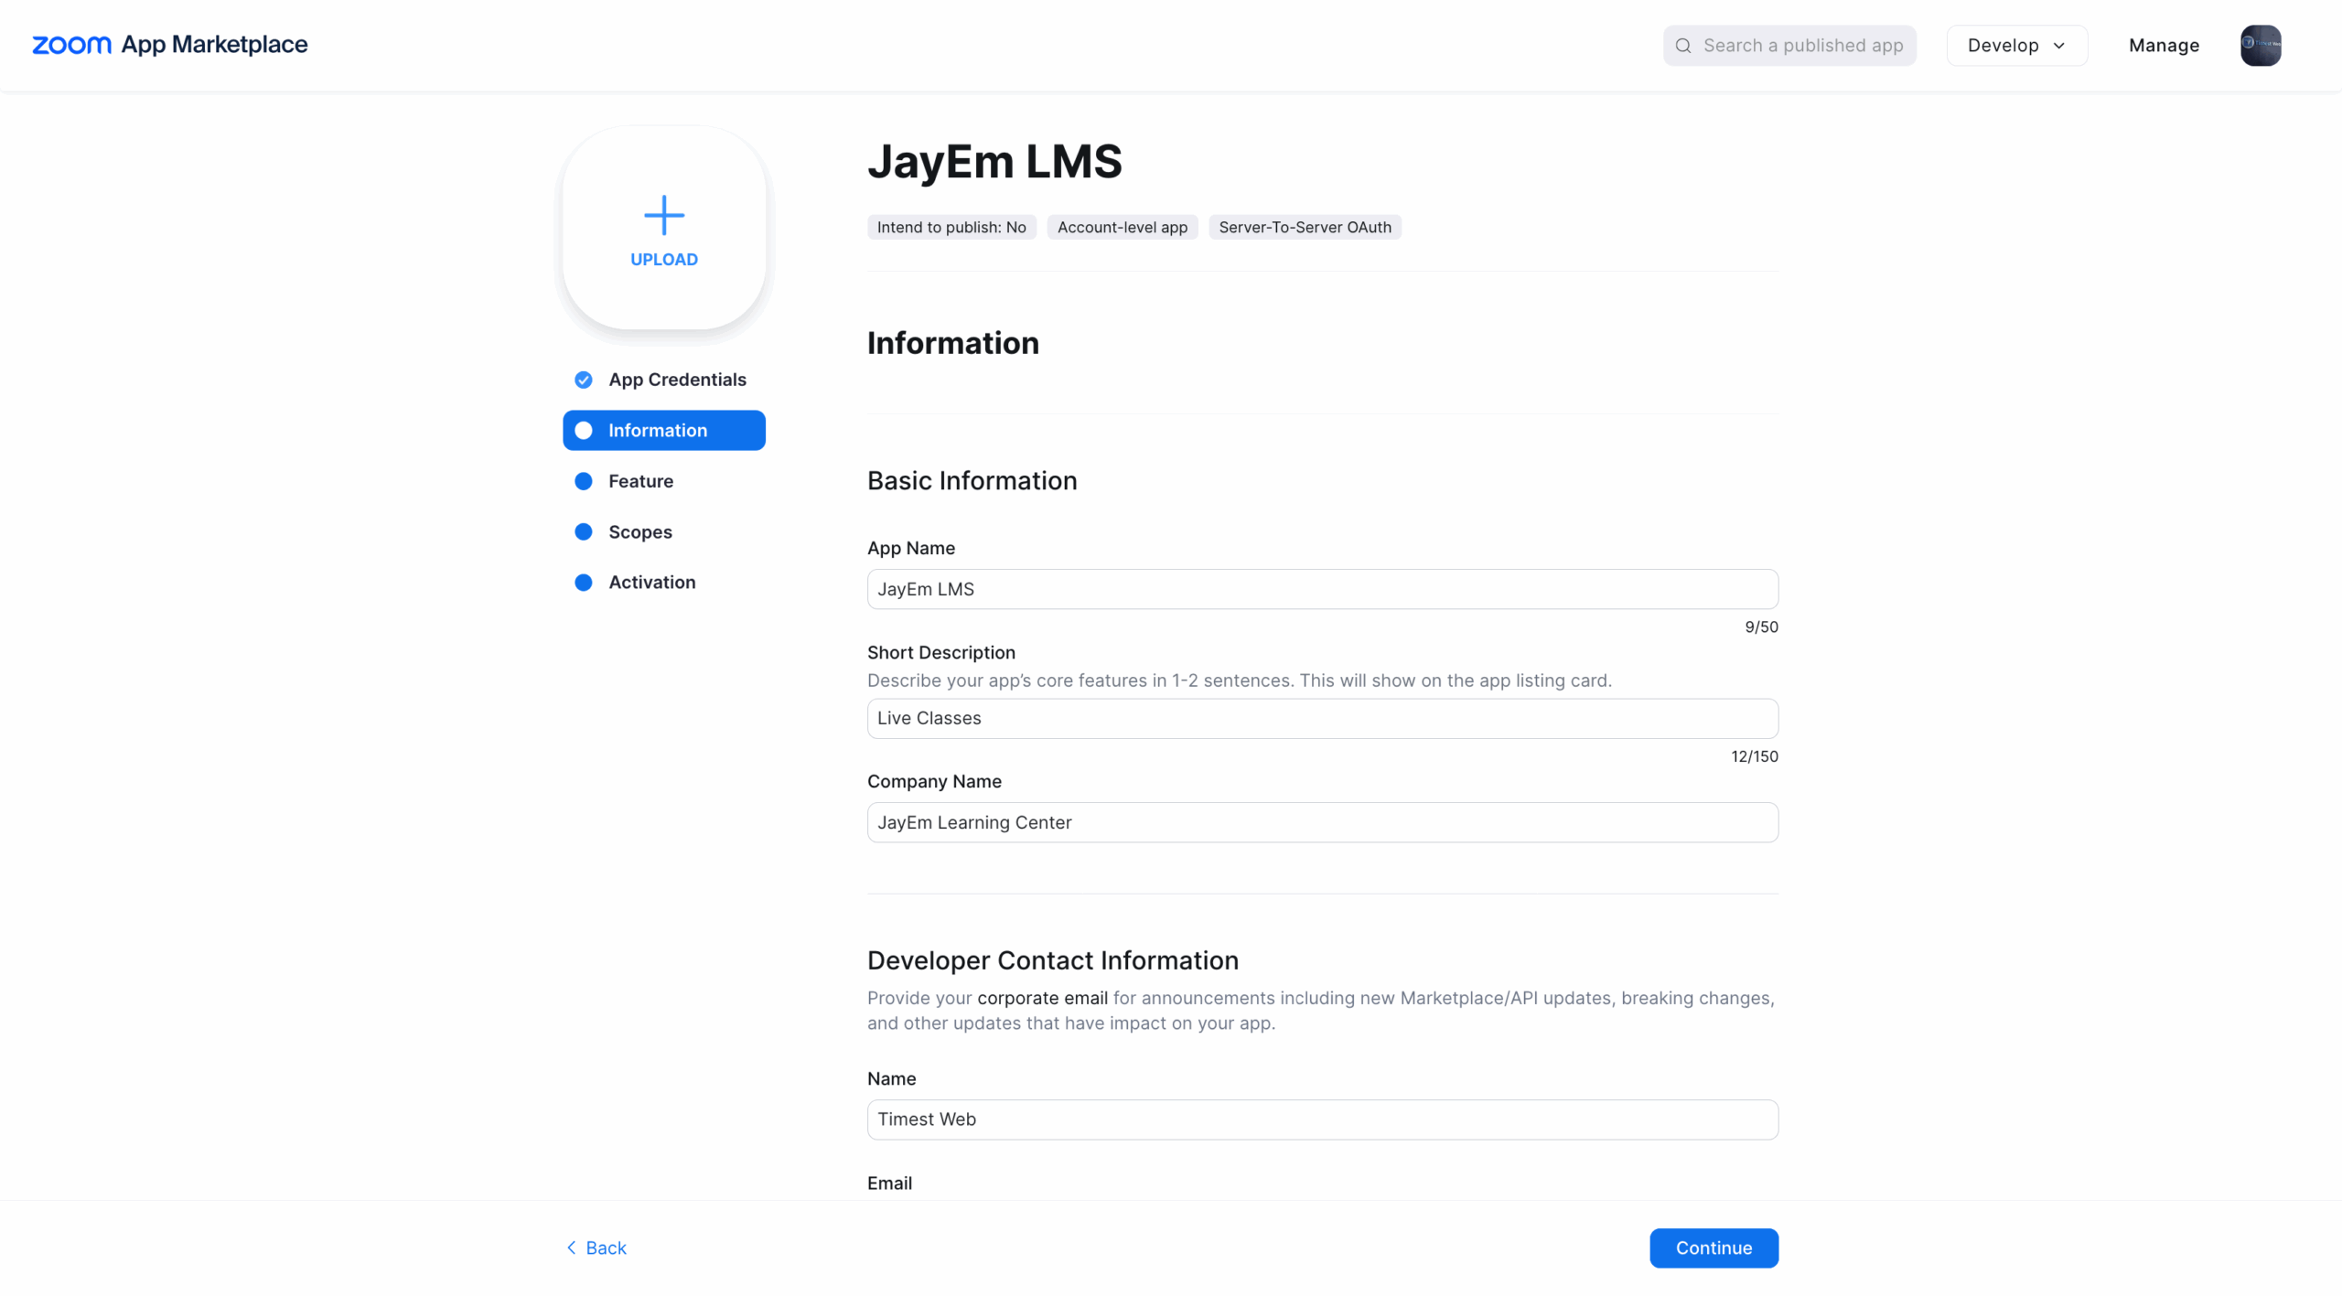This screenshot has height=1296, width=2342.
Task: Click the Company Name field
Action: tap(1322, 822)
